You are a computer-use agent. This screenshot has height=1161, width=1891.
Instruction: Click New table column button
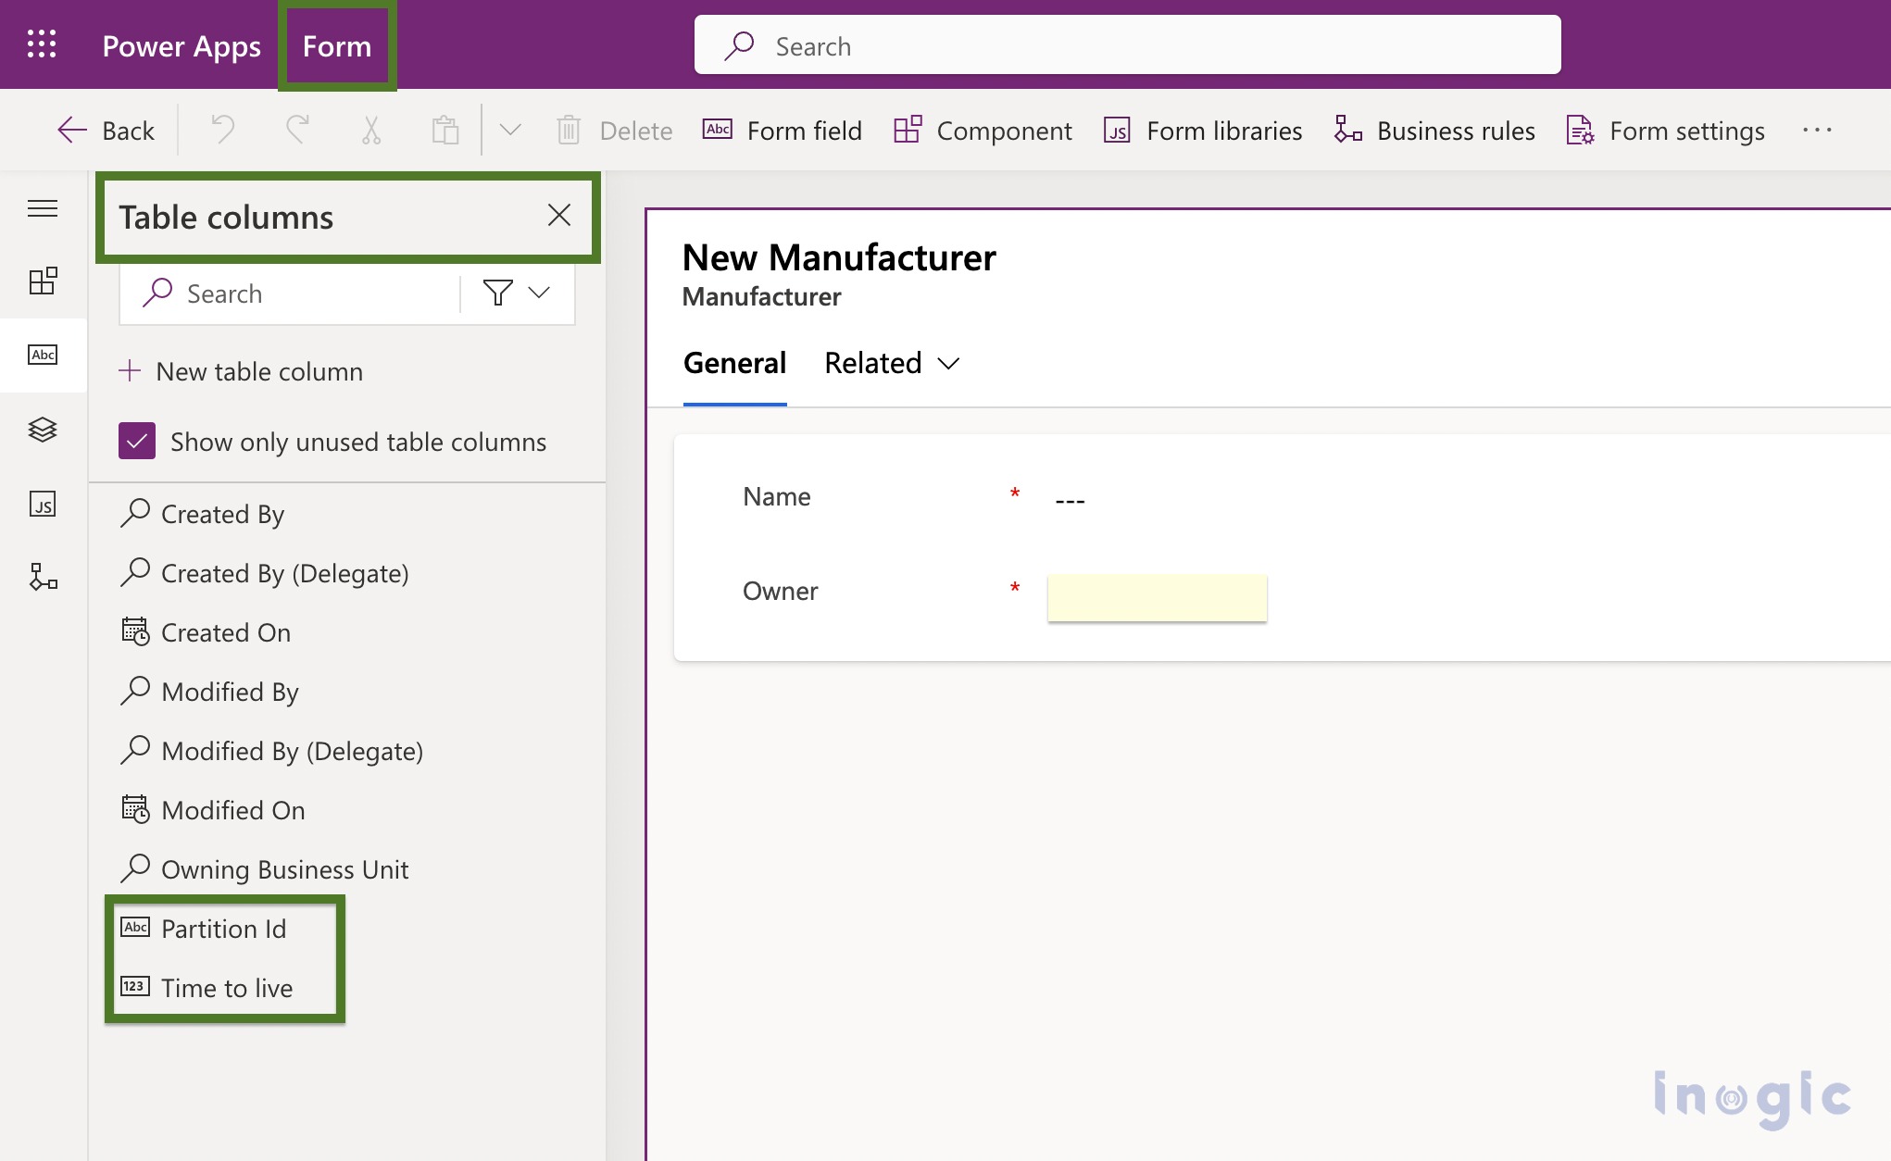pos(244,371)
